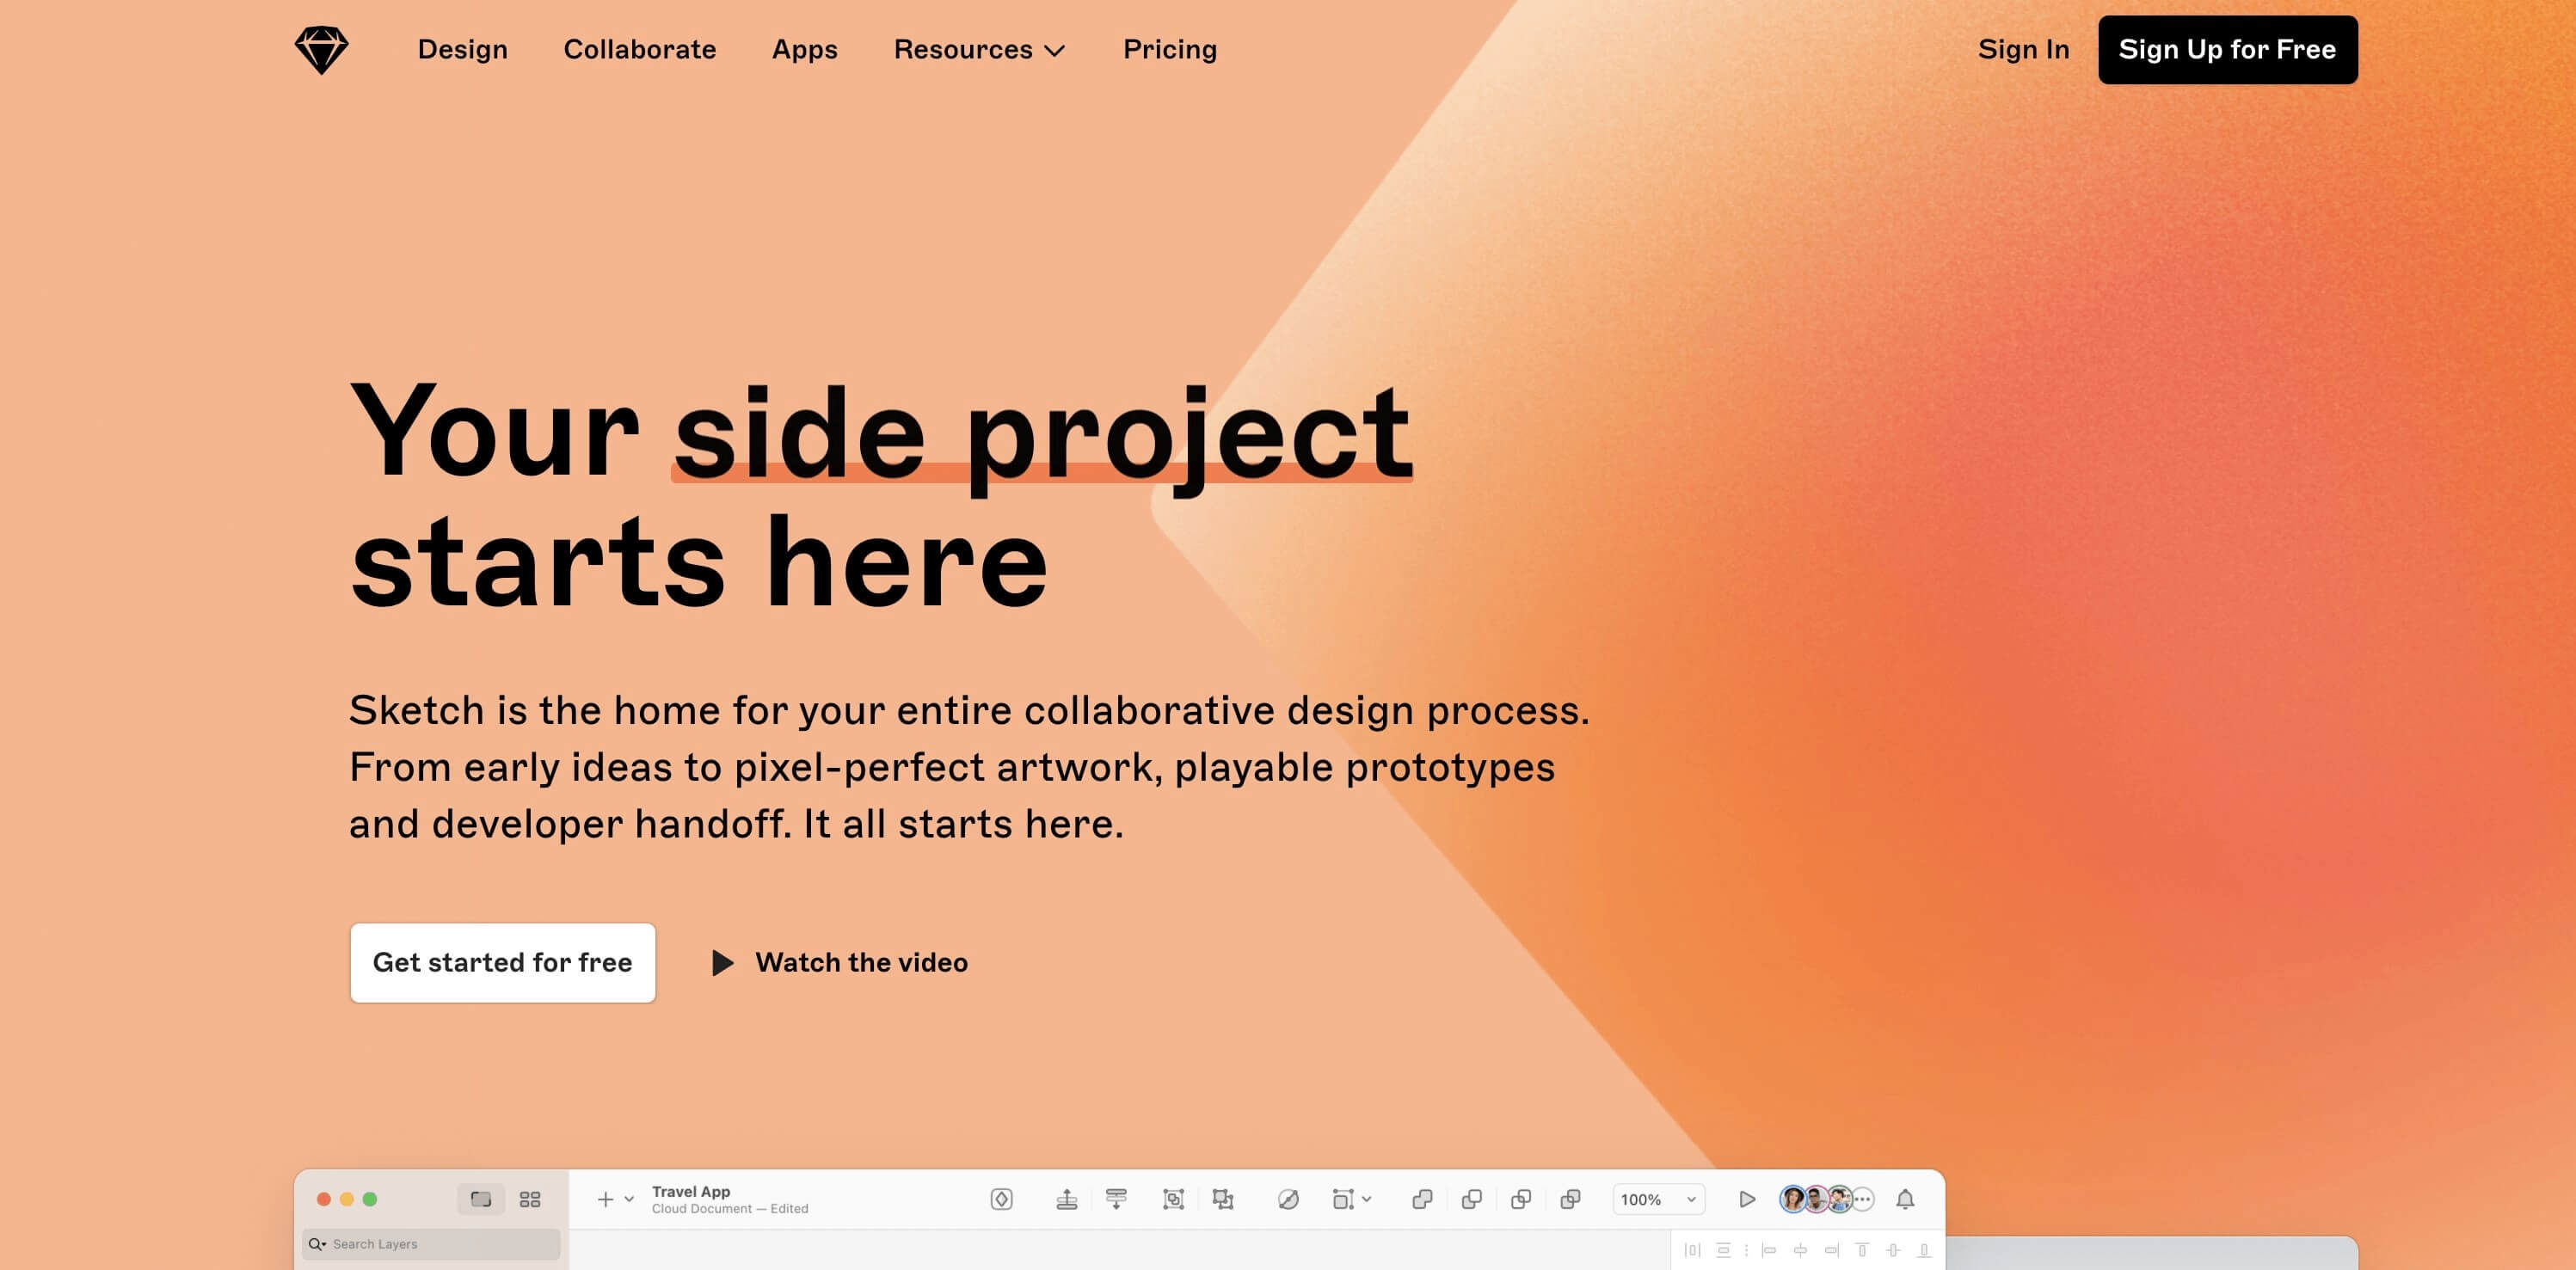Screen dimensions: 2576x1270
Task: Open the Design nav item
Action: pos(462,49)
